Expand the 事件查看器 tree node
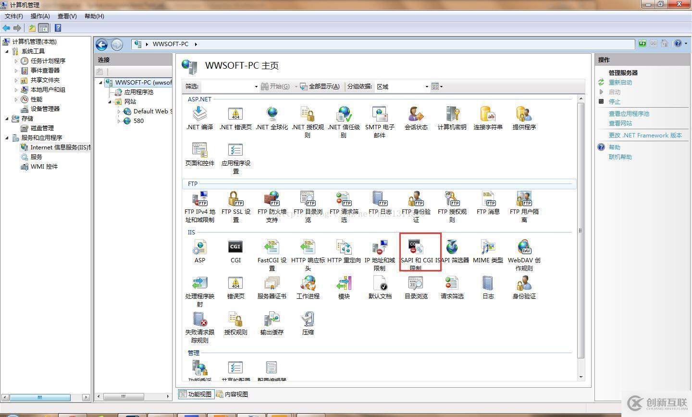Viewport: 692px width, 417px height. [x=16, y=71]
